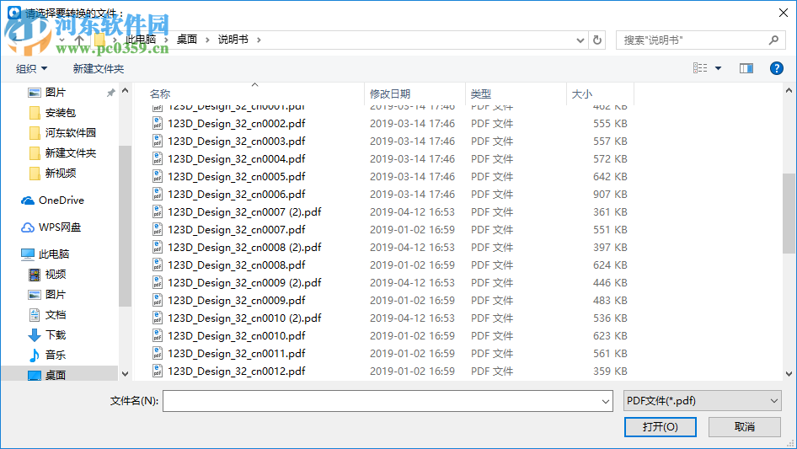
Task: Select file 123D_Design_32_cn0010.pdf
Action: pos(237,336)
